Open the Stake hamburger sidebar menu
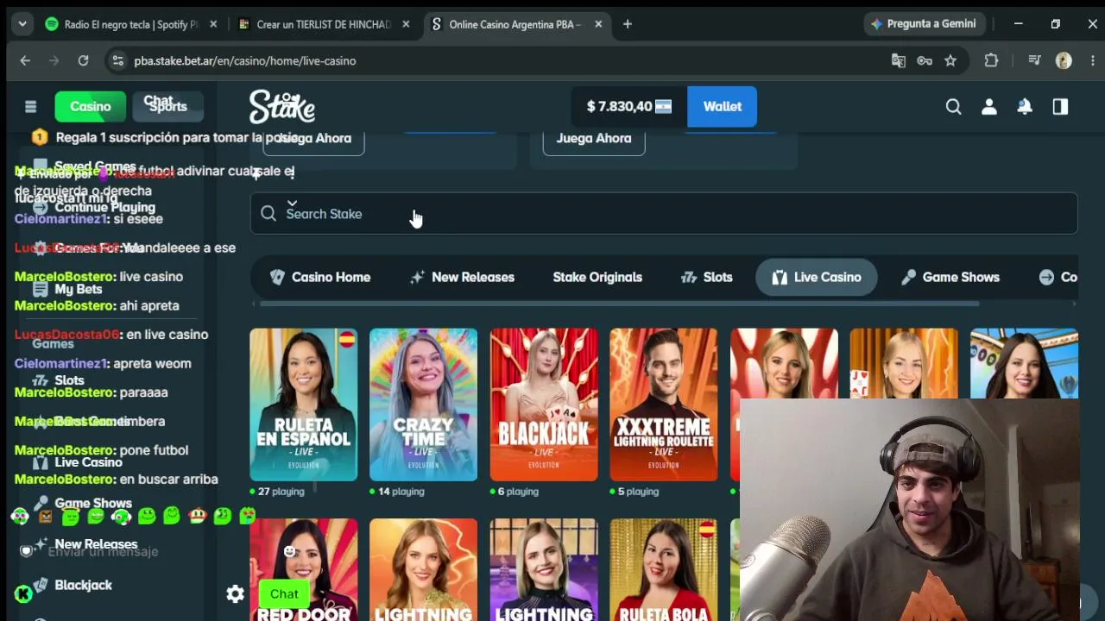The height and width of the screenshot is (621, 1105). click(30, 106)
